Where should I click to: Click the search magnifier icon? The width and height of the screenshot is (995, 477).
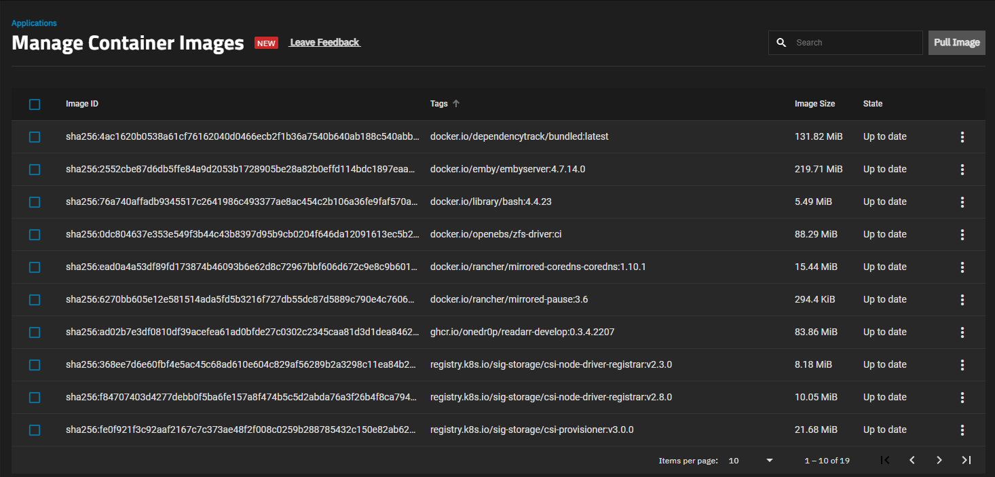coord(781,43)
